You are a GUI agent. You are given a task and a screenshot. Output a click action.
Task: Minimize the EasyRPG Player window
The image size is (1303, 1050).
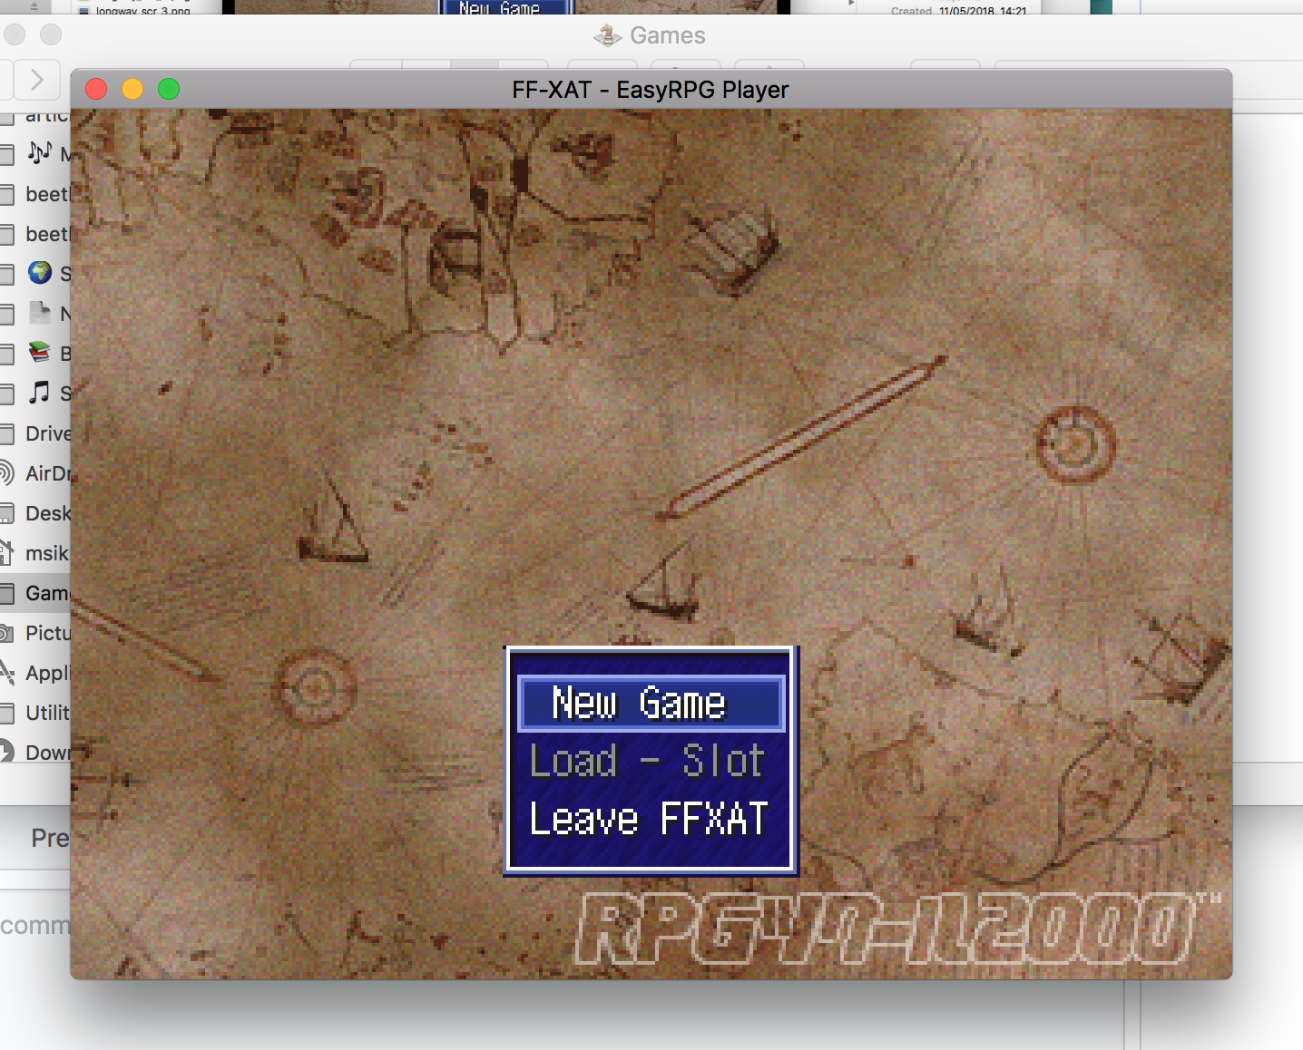pos(132,89)
